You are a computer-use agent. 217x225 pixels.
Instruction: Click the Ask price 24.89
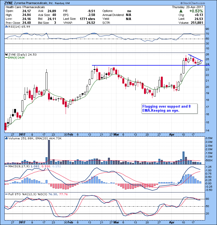pyautogui.click(x=52, y=11)
